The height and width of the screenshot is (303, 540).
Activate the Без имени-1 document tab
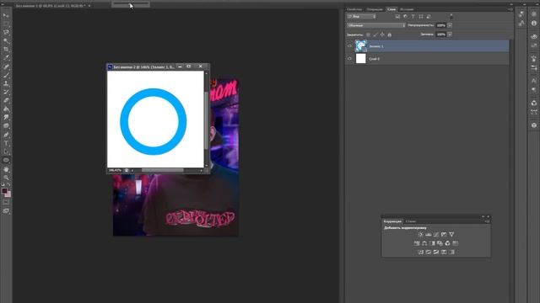pyautogui.click(x=51, y=6)
